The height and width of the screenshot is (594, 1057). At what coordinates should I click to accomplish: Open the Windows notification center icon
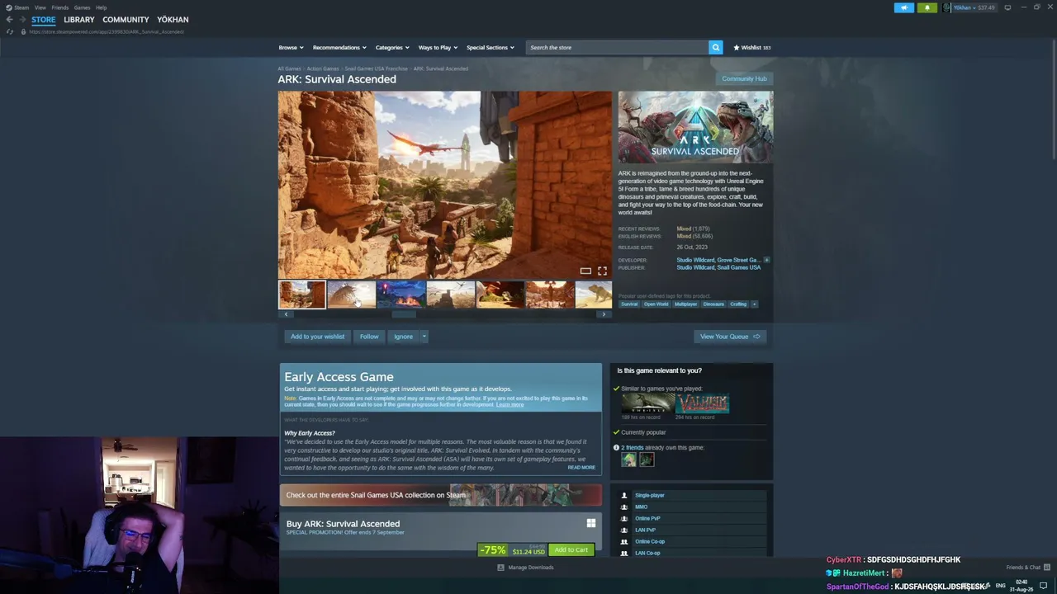(x=1043, y=586)
